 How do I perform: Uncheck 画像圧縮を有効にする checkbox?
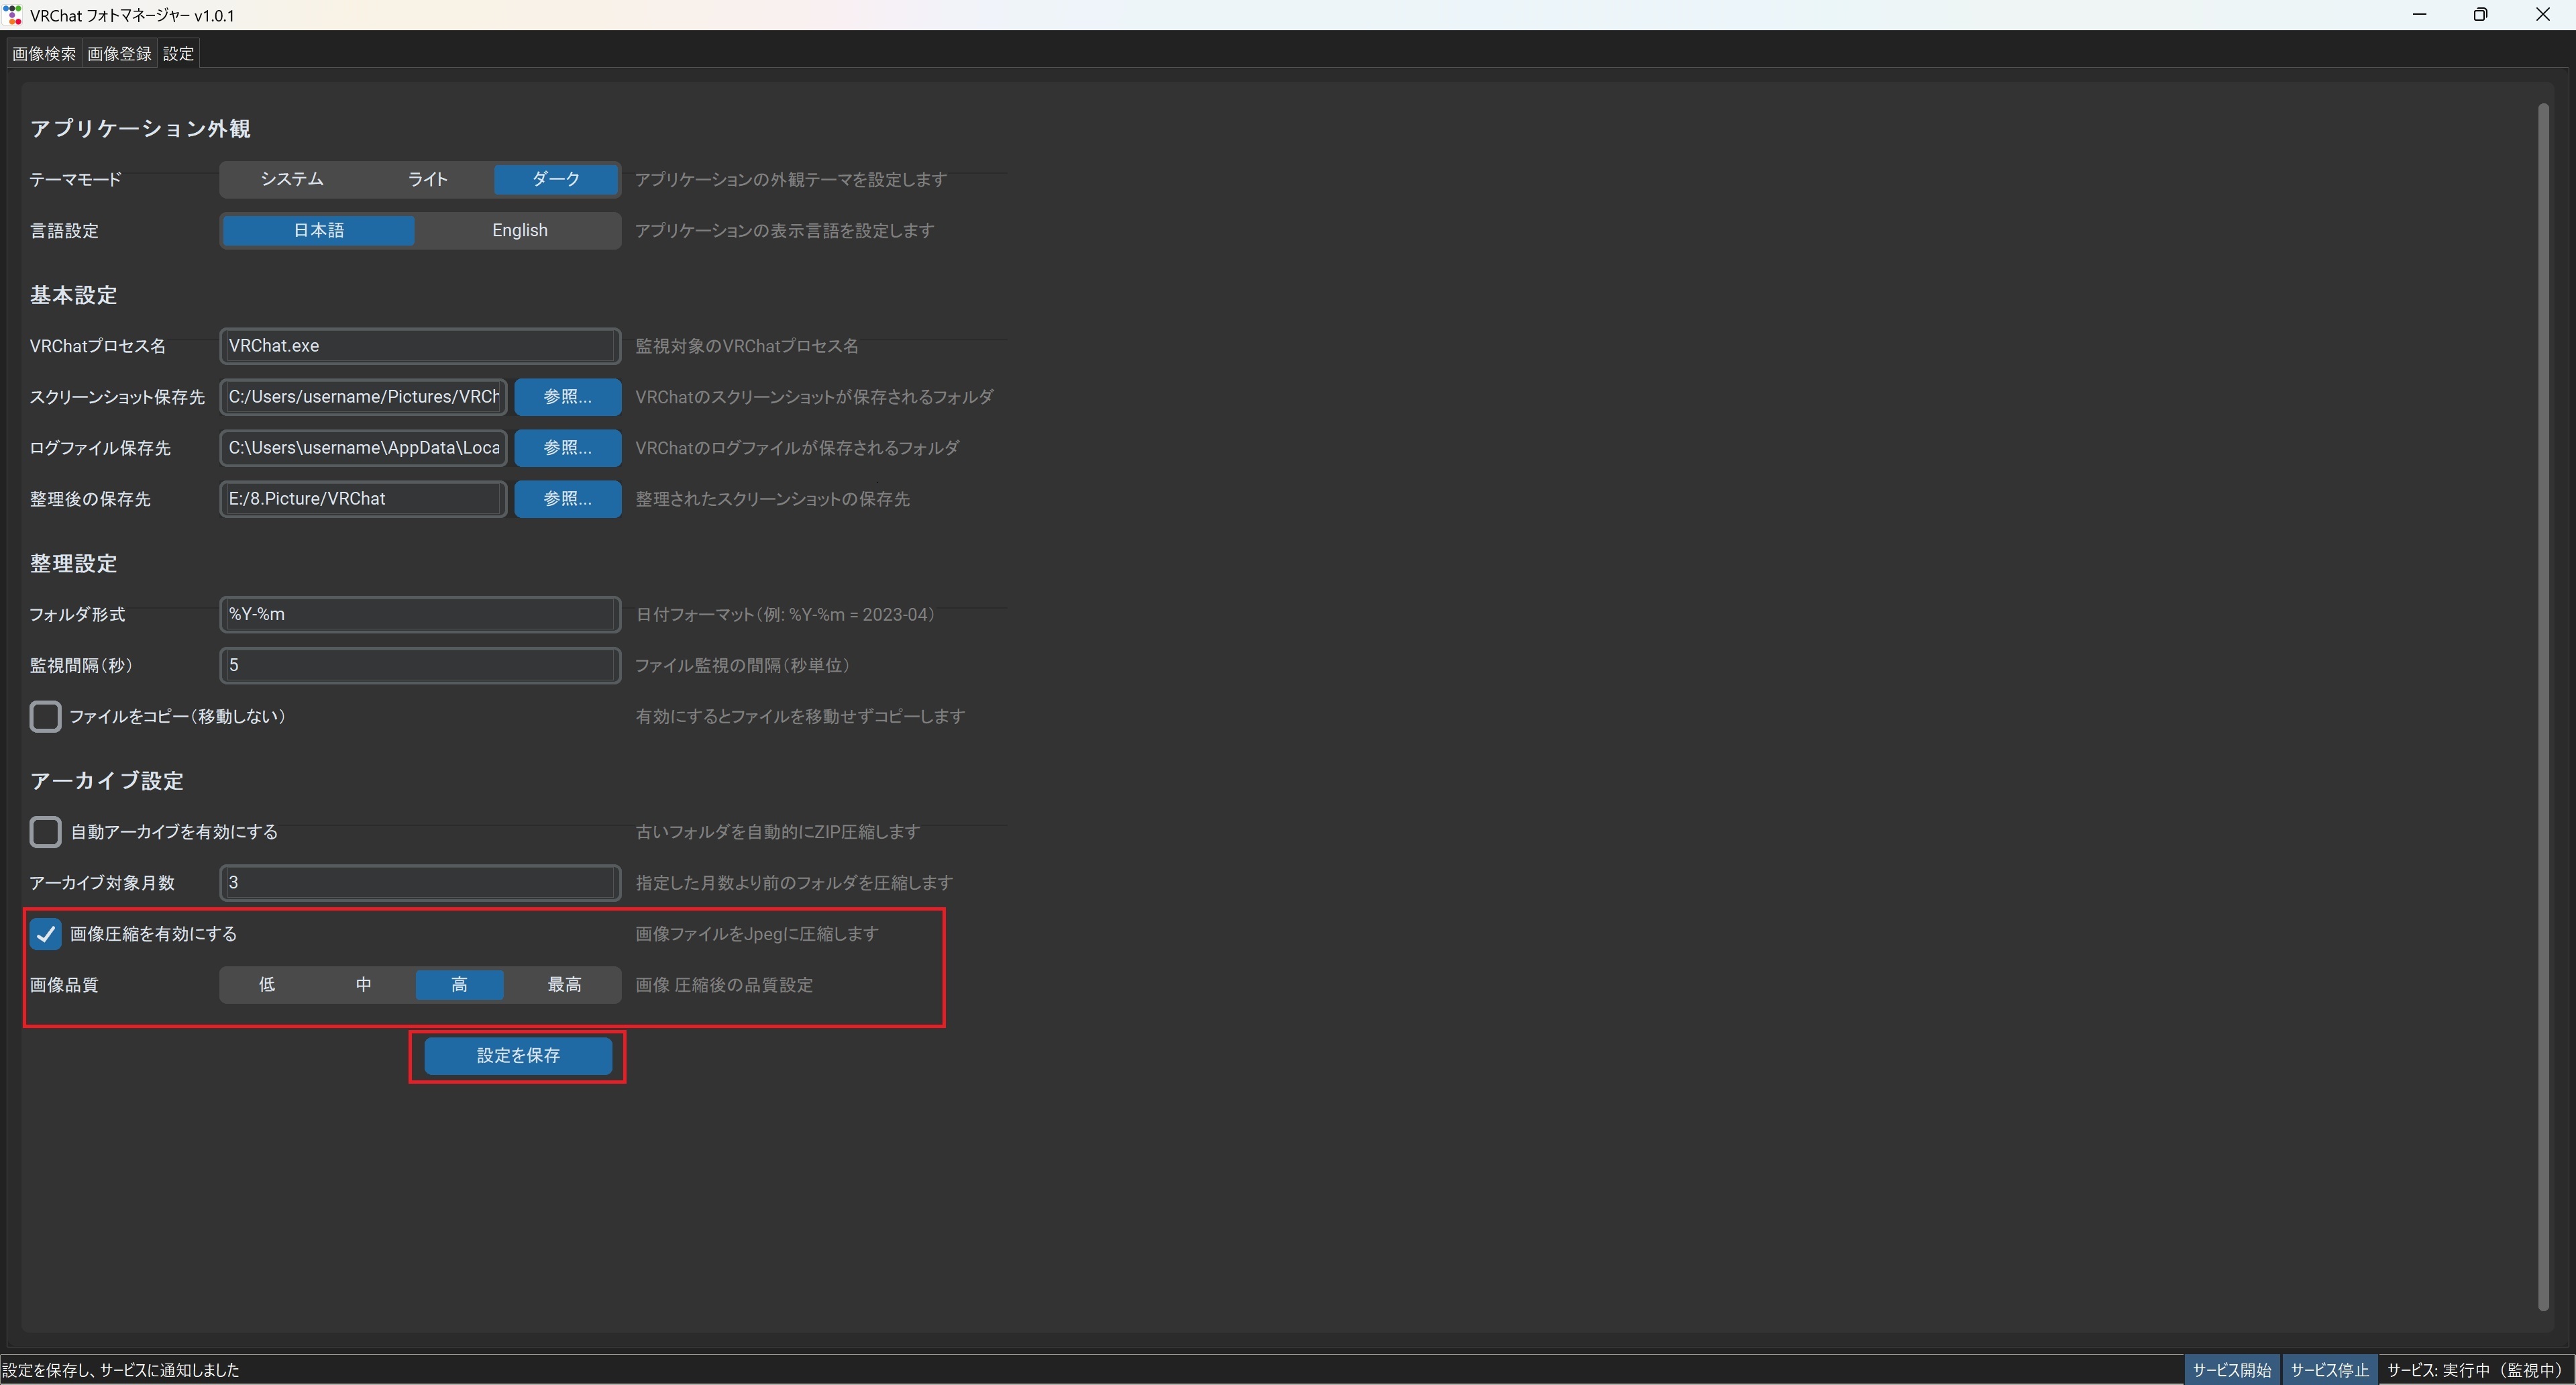tap(45, 934)
